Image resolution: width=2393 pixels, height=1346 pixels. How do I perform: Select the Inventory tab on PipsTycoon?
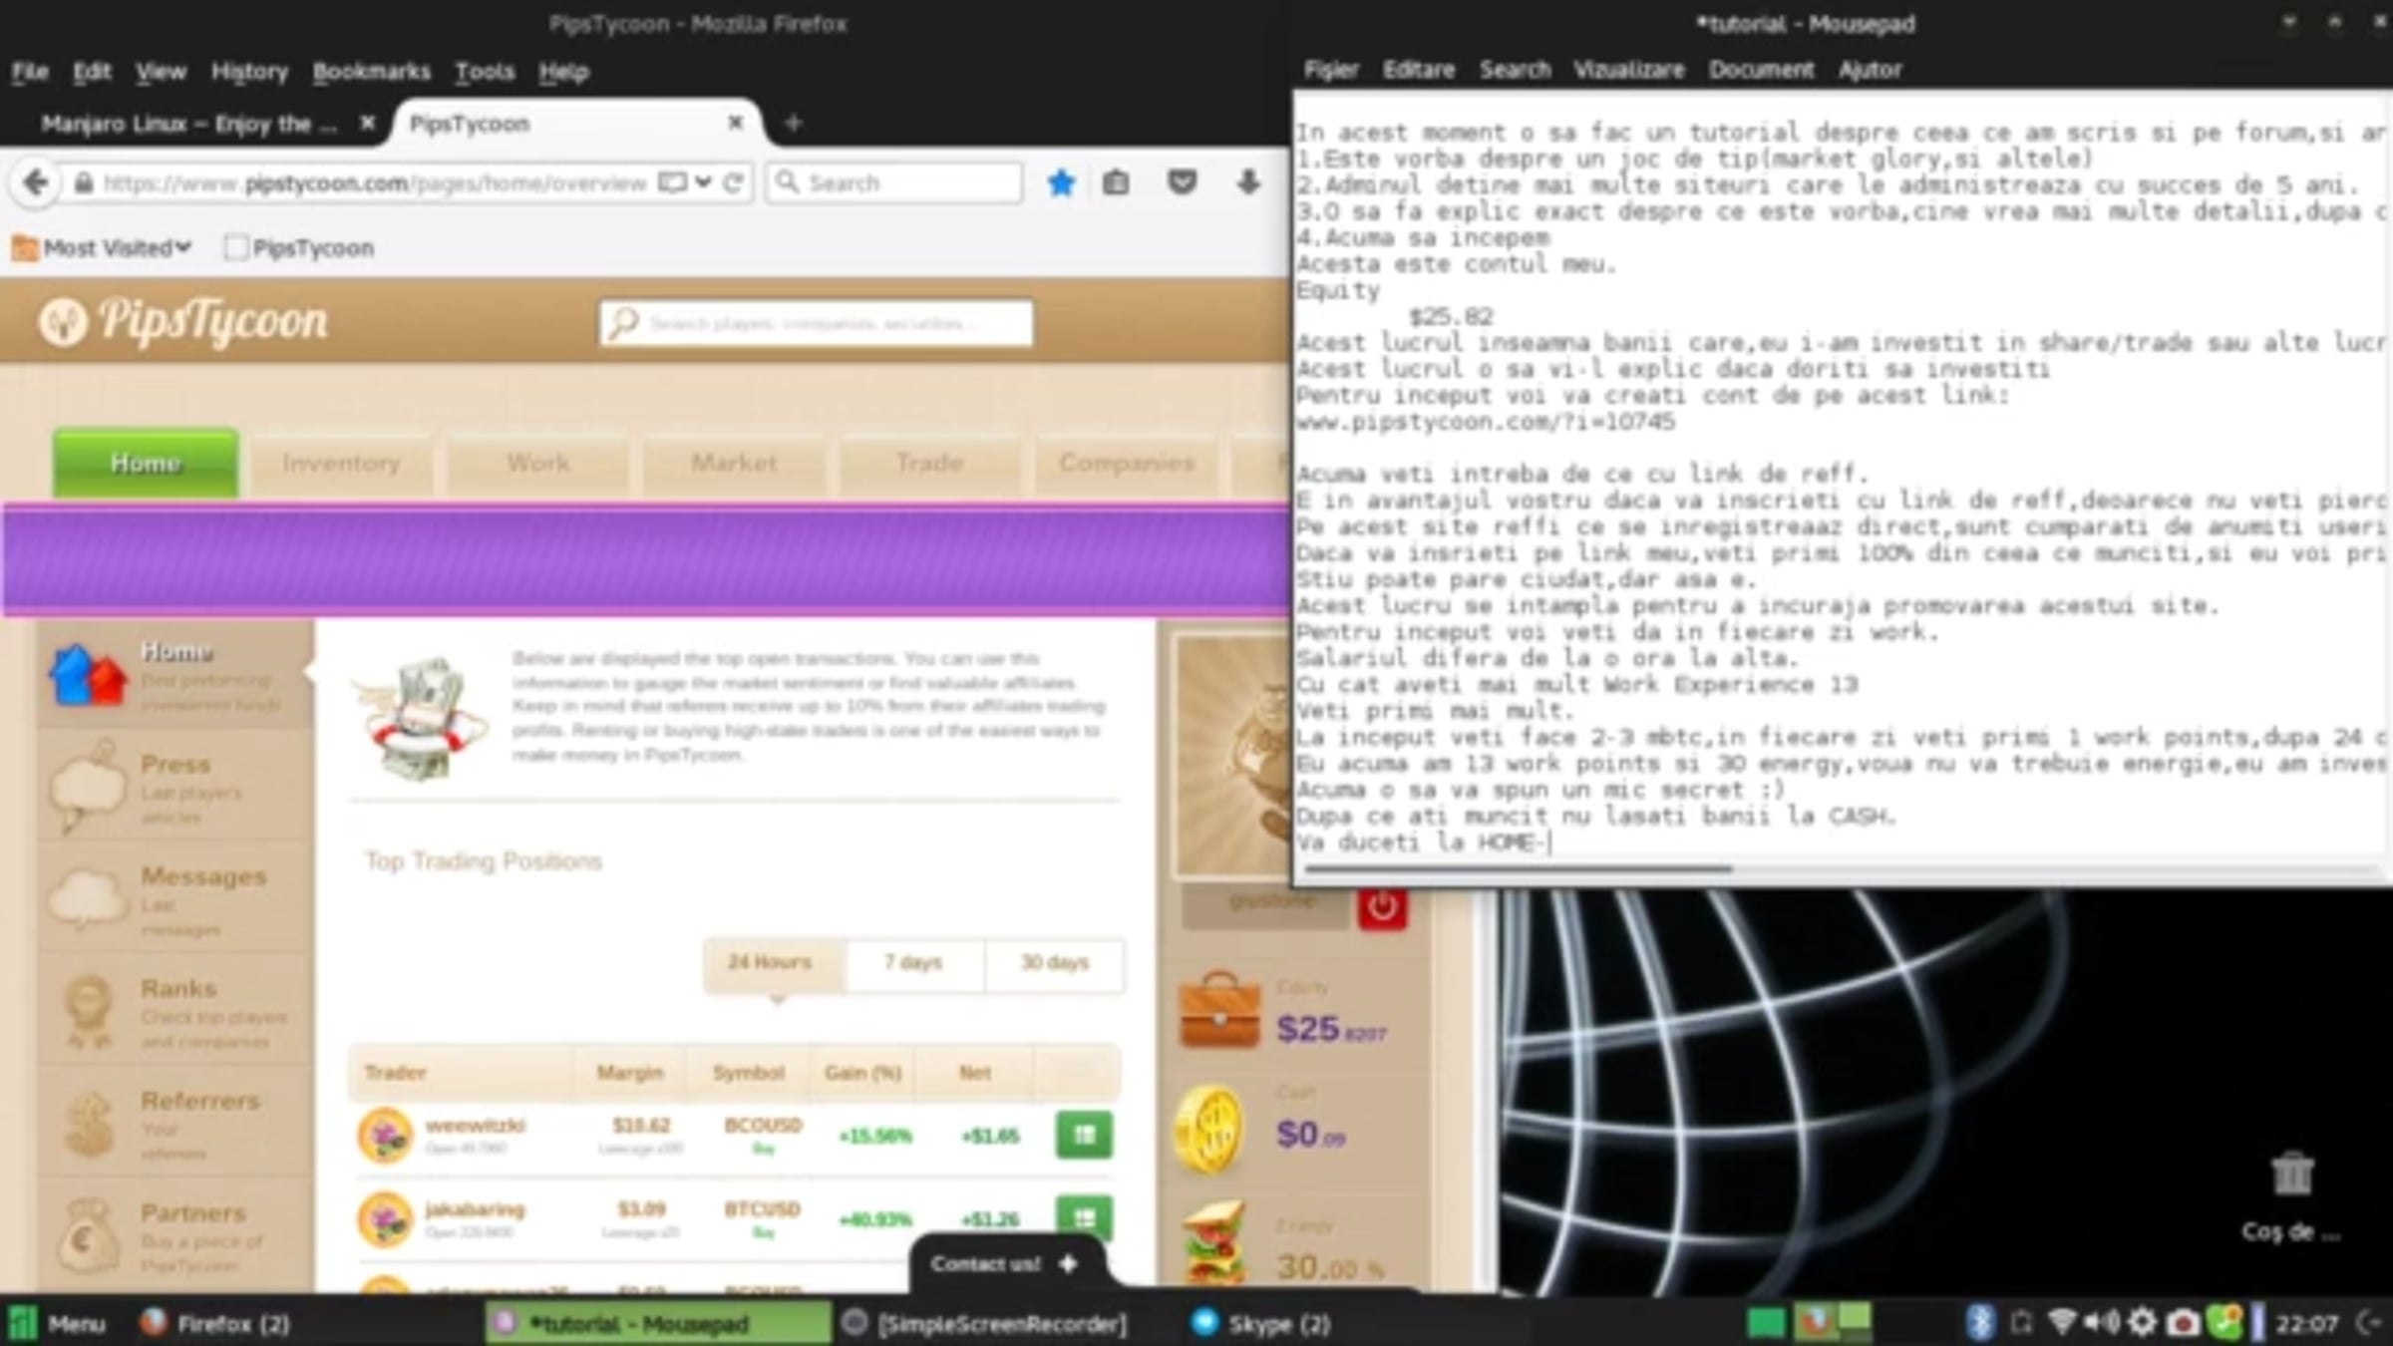point(341,463)
